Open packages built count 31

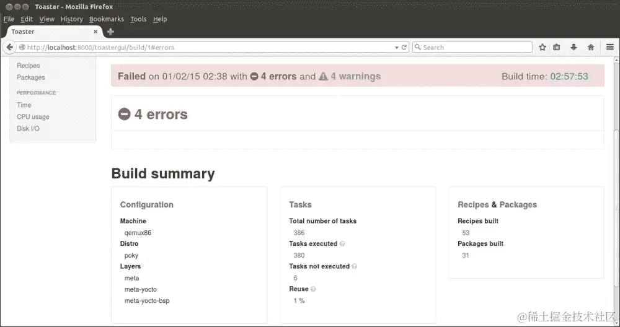466,255
